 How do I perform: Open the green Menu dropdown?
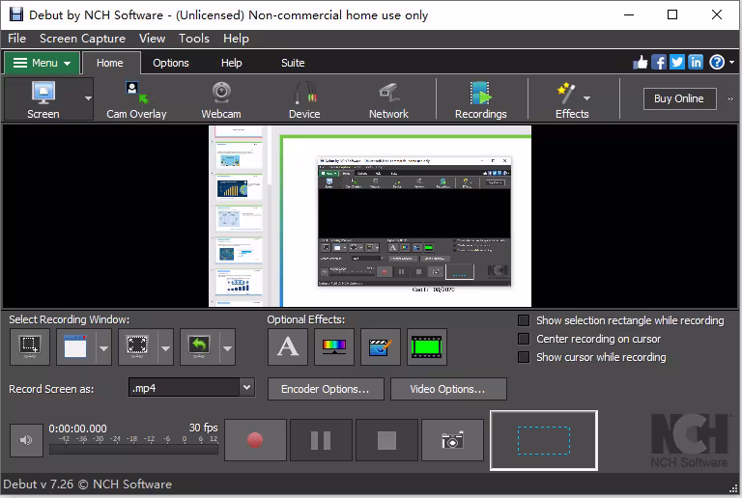pyautogui.click(x=43, y=63)
